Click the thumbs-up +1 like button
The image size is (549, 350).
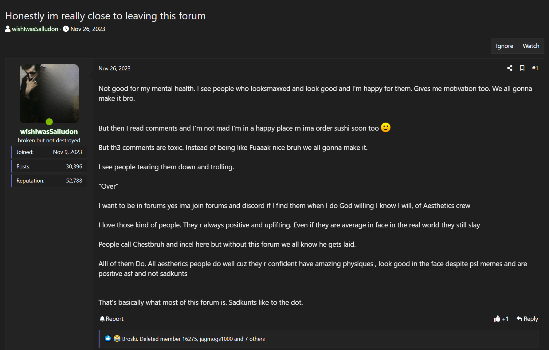501,319
